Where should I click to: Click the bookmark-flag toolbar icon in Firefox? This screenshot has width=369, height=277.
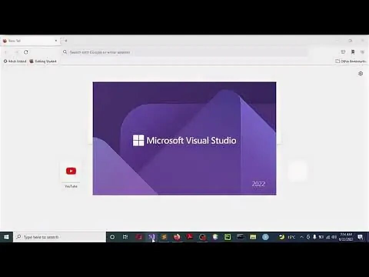353,52
